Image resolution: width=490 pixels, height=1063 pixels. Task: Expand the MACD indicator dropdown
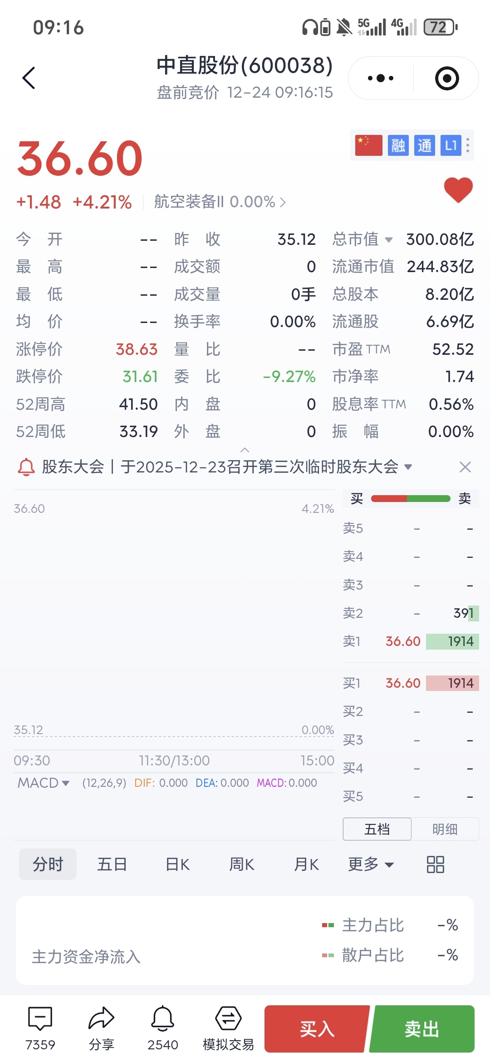click(x=44, y=783)
